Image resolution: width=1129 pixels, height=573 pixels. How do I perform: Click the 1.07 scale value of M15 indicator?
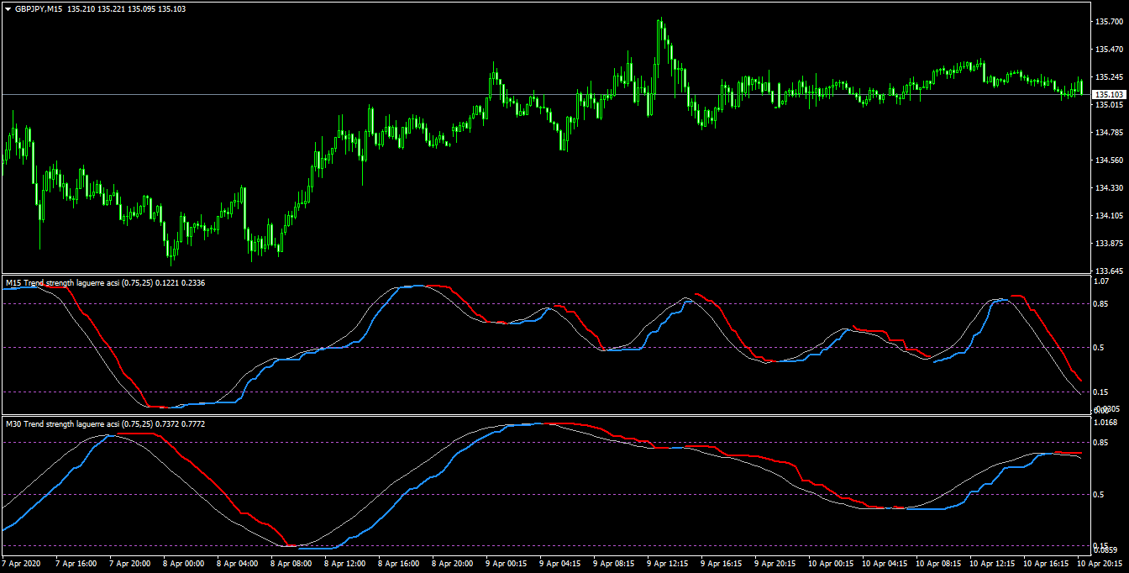pyautogui.click(x=1103, y=281)
